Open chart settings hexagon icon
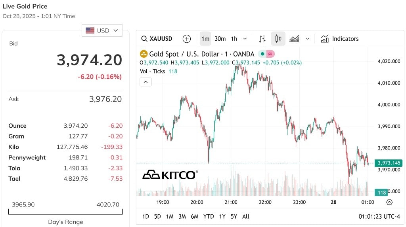 (x=389, y=202)
